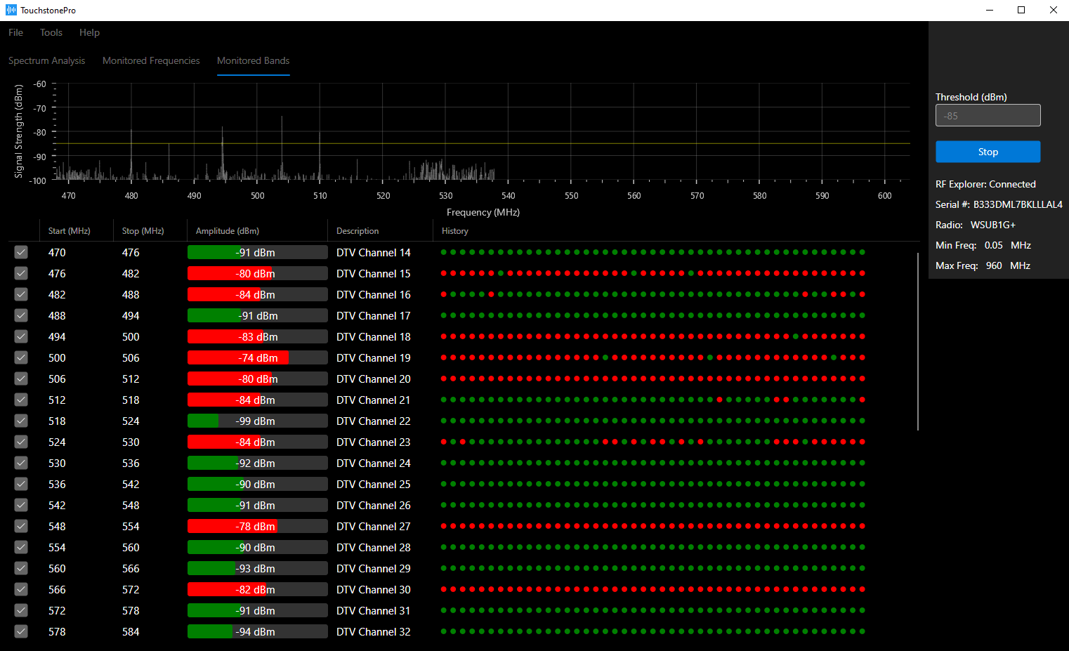This screenshot has height=651, width=1069.
Task: Uncheck the DTV Channel 25 checkbox
Action: [21, 484]
